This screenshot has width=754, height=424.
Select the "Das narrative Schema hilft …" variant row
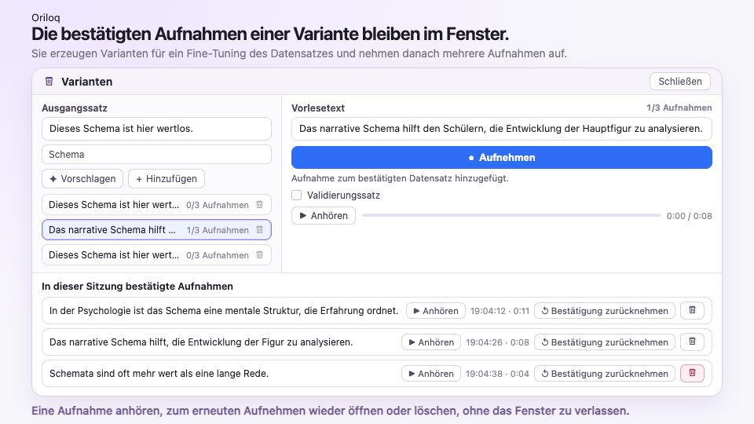click(x=156, y=230)
